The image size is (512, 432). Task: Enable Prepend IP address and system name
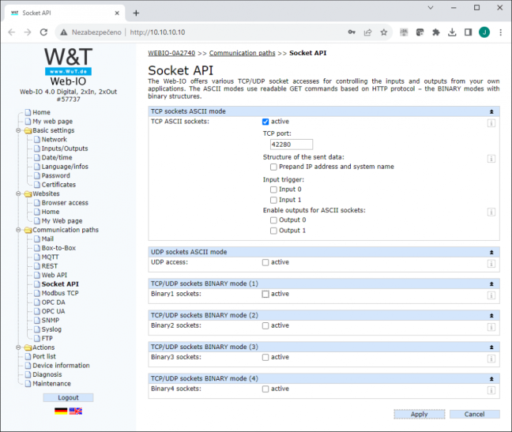[x=273, y=167]
